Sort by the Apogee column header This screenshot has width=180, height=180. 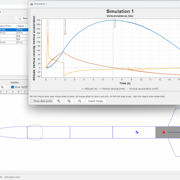(22, 26)
